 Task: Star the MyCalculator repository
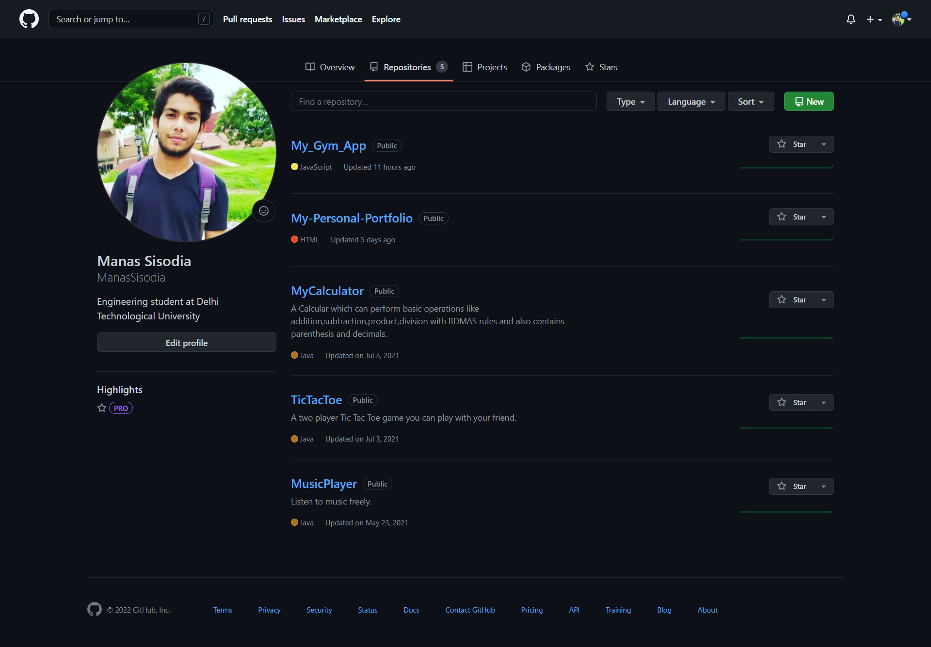pyautogui.click(x=791, y=300)
